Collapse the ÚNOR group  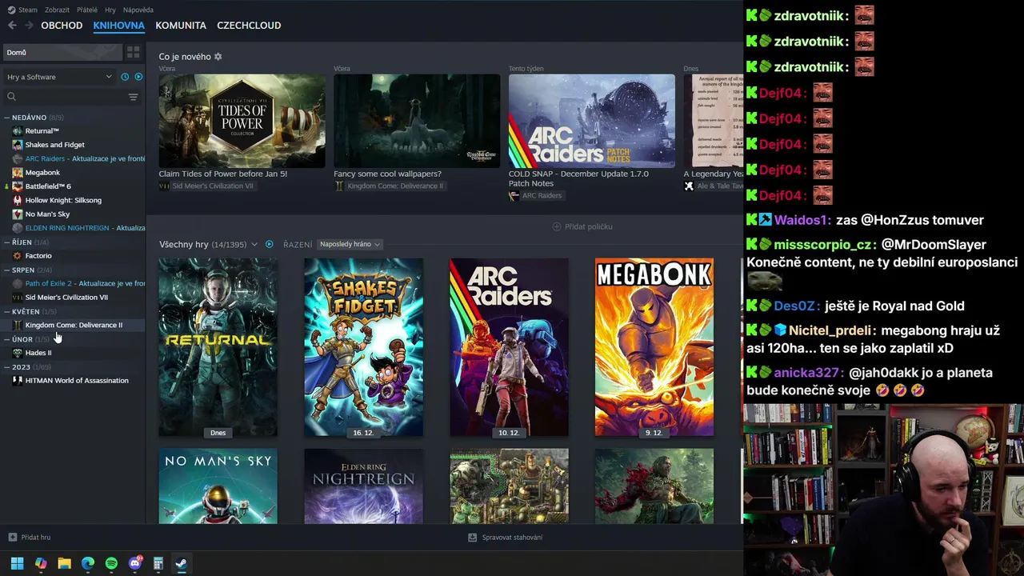point(6,339)
